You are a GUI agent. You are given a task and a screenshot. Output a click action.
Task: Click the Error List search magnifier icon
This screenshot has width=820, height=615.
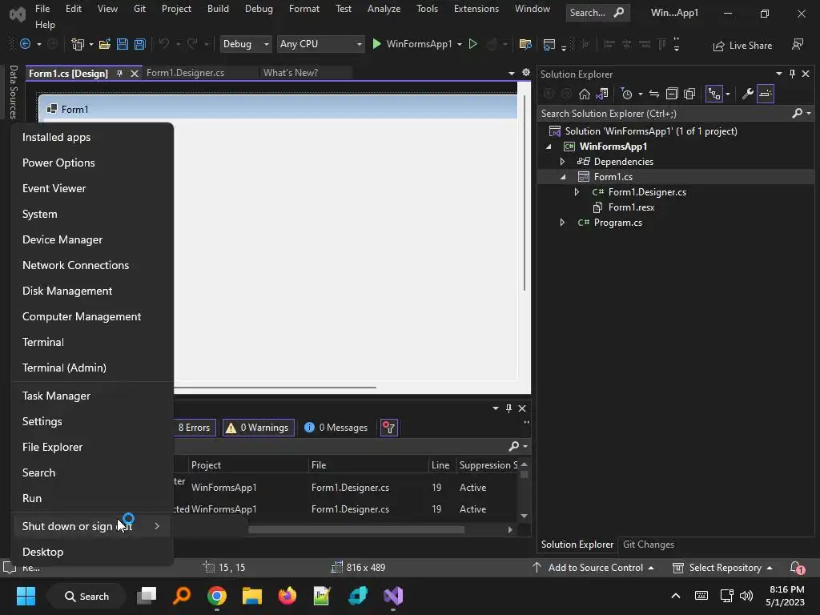(514, 446)
